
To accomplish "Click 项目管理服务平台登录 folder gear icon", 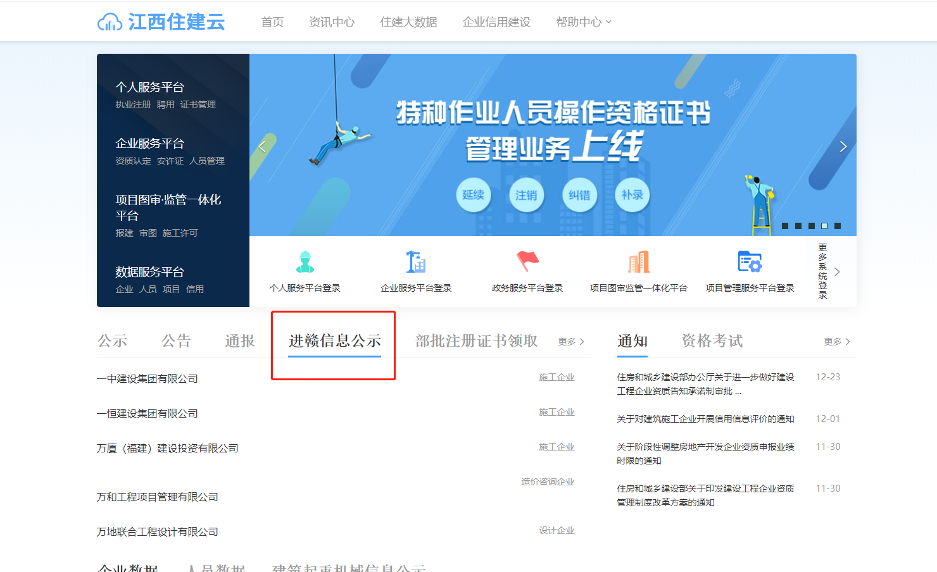I will 750,262.
